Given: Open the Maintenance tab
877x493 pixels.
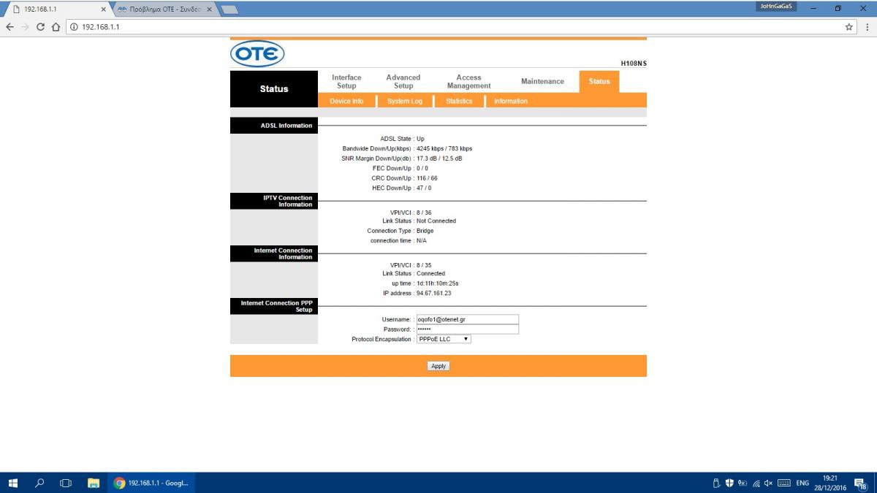Looking at the screenshot, I should [x=542, y=81].
